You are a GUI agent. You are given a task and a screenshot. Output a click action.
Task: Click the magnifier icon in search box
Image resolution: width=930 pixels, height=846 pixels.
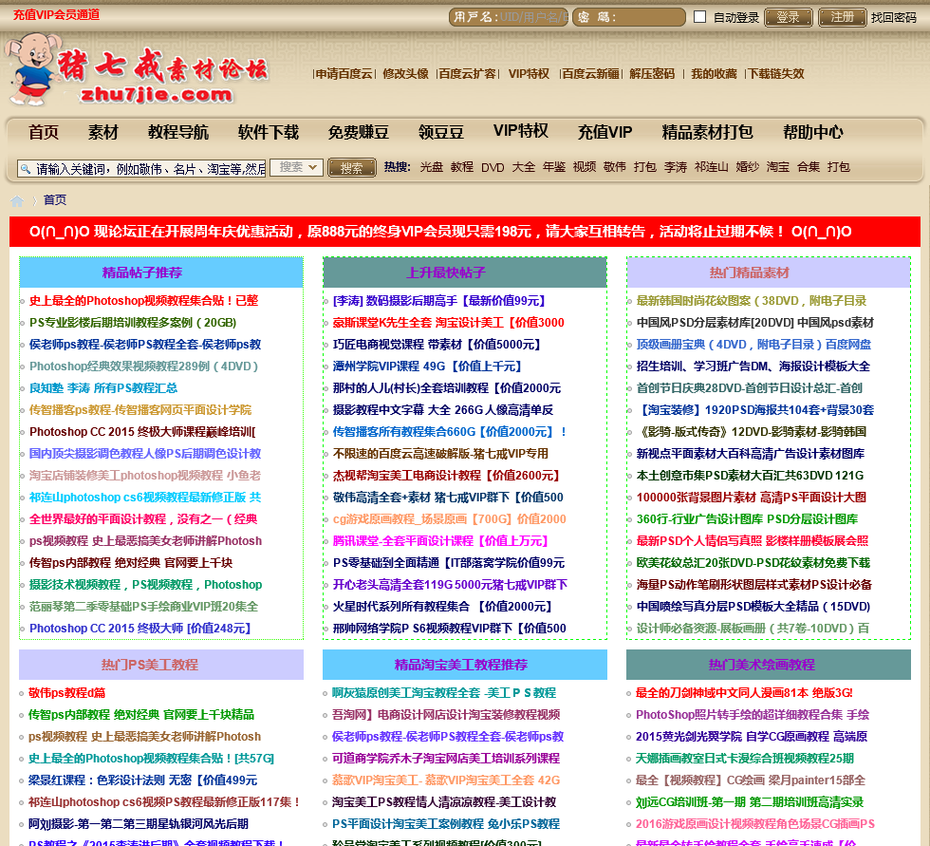pos(26,169)
